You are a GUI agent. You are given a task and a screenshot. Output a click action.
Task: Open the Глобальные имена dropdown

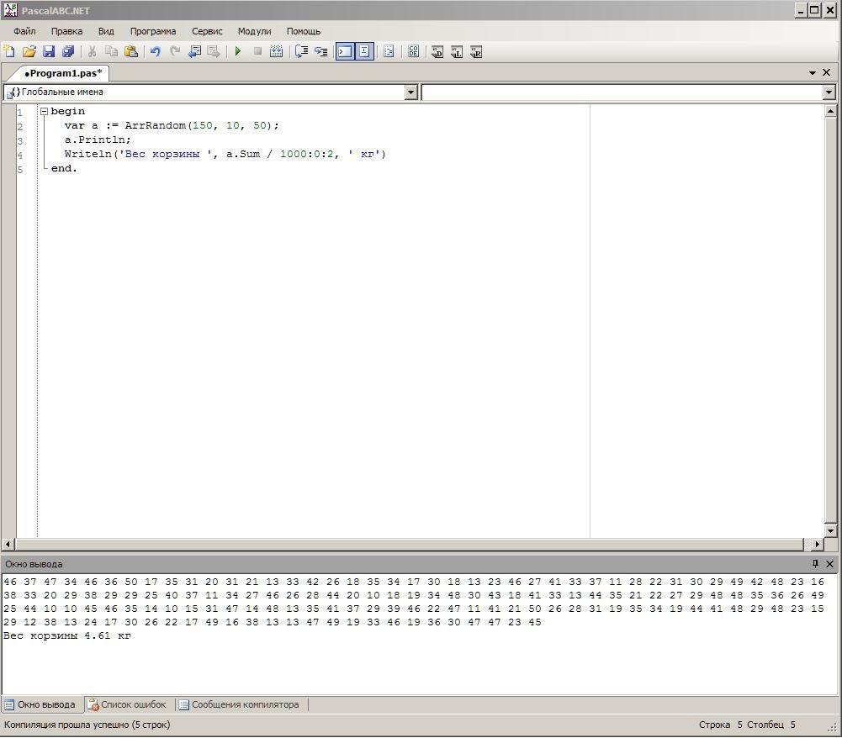(411, 92)
